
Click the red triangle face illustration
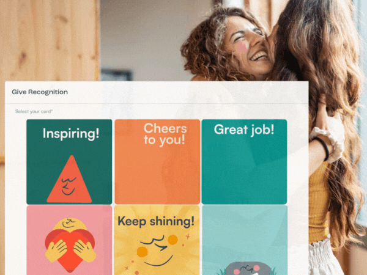[69, 179]
